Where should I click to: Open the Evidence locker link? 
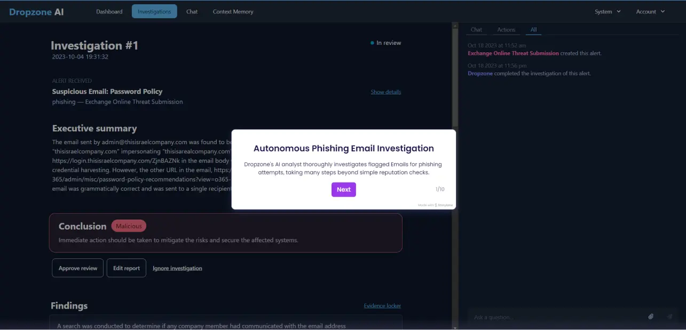point(382,305)
